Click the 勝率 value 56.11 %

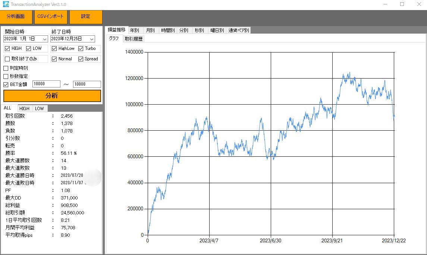[x=69, y=153]
